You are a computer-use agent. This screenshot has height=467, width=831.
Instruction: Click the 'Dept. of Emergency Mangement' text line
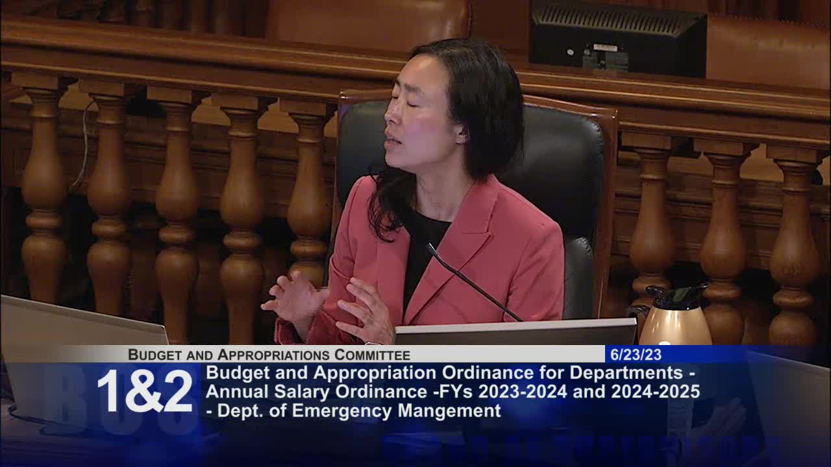click(354, 410)
